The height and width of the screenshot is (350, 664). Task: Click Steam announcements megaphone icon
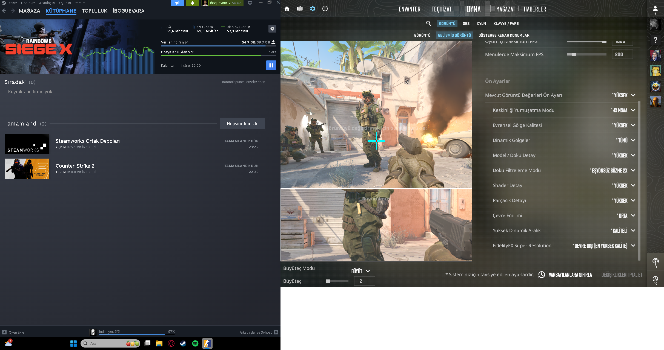tap(177, 3)
